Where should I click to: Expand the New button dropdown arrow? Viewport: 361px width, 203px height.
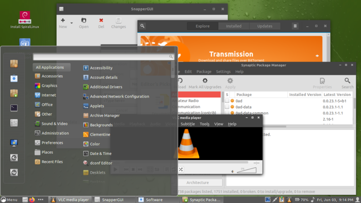(72, 23)
